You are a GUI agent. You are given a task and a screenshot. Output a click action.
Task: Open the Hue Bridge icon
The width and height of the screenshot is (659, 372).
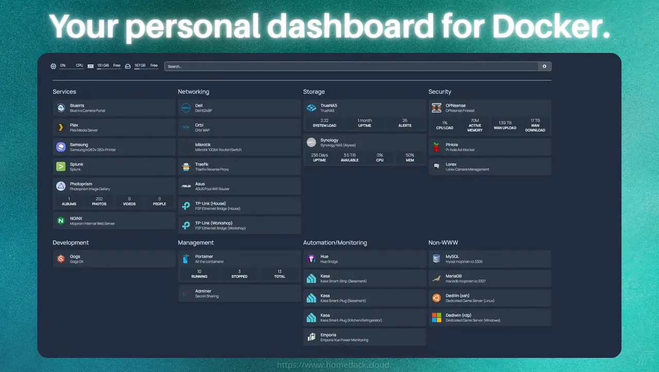pyautogui.click(x=311, y=259)
